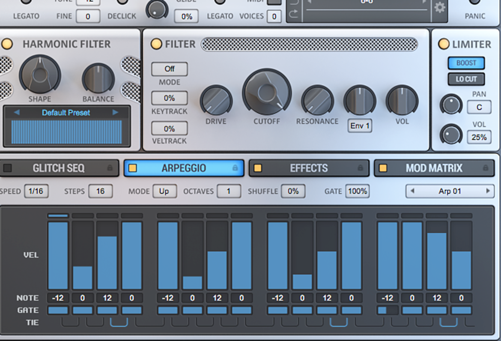Switch to the ARPEGGIO tab
The image size is (501, 341).
click(x=184, y=168)
